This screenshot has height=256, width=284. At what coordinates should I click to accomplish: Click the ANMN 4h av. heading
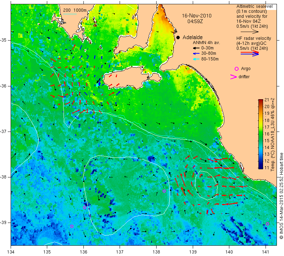point(207,43)
